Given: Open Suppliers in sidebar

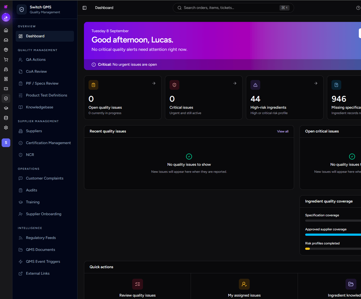Looking at the screenshot, I should pos(45,131).
